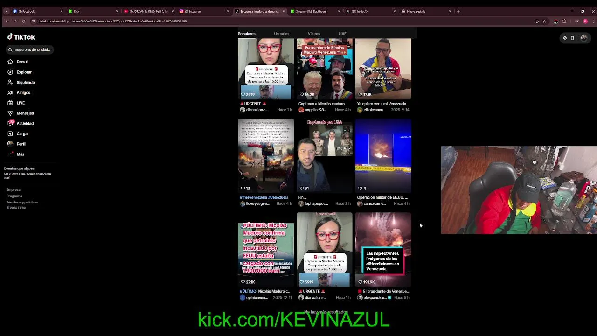Open the profile avatar in the top-right pill

pyautogui.click(x=583, y=38)
